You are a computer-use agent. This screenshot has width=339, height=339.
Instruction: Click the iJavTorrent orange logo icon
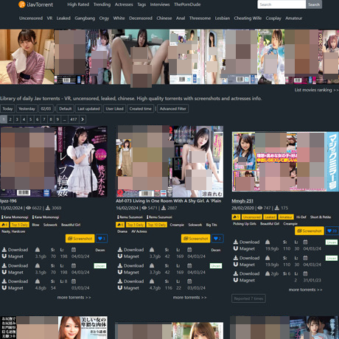point(22,4)
